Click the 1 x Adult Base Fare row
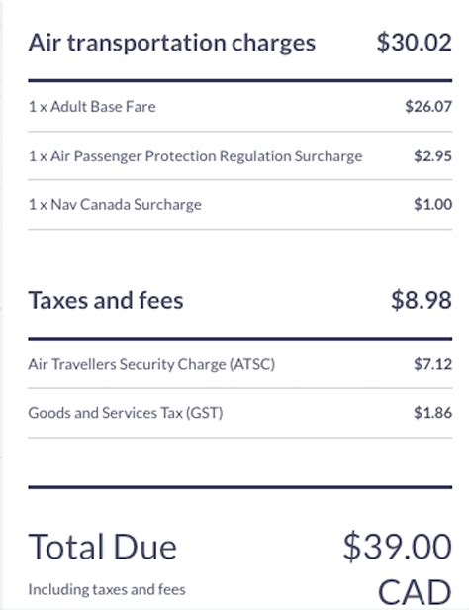469x610 pixels. [x=240, y=107]
